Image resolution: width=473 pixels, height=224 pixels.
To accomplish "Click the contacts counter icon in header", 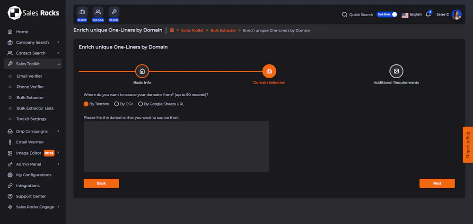I will pos(98,12).
